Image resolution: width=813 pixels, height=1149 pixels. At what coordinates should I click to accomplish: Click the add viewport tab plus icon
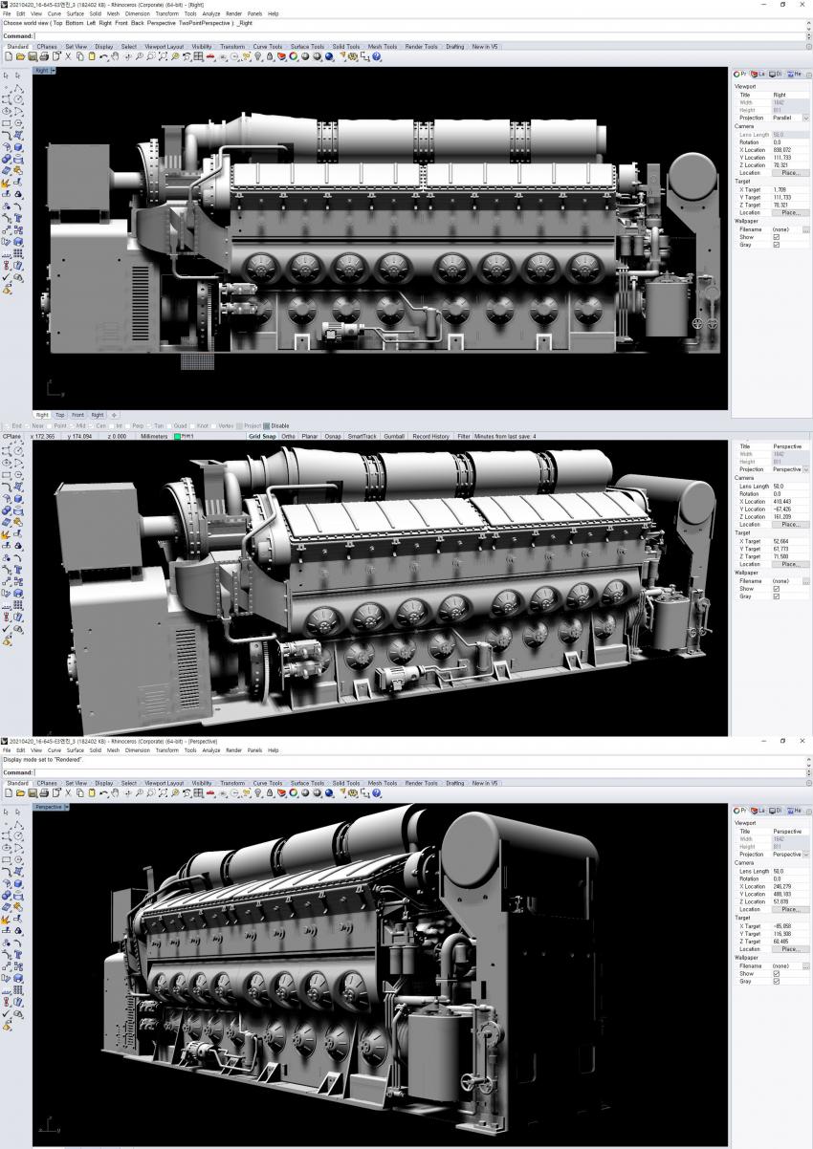(114, 415)
